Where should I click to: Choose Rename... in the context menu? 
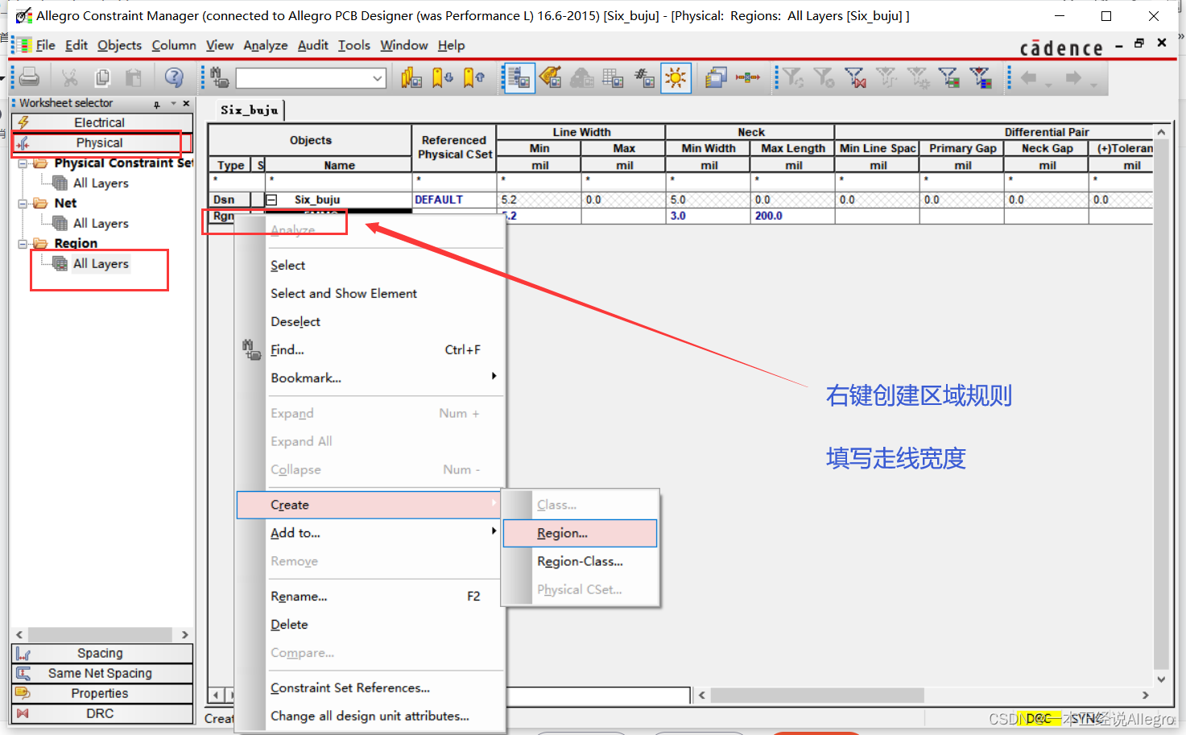click(299, 597)
